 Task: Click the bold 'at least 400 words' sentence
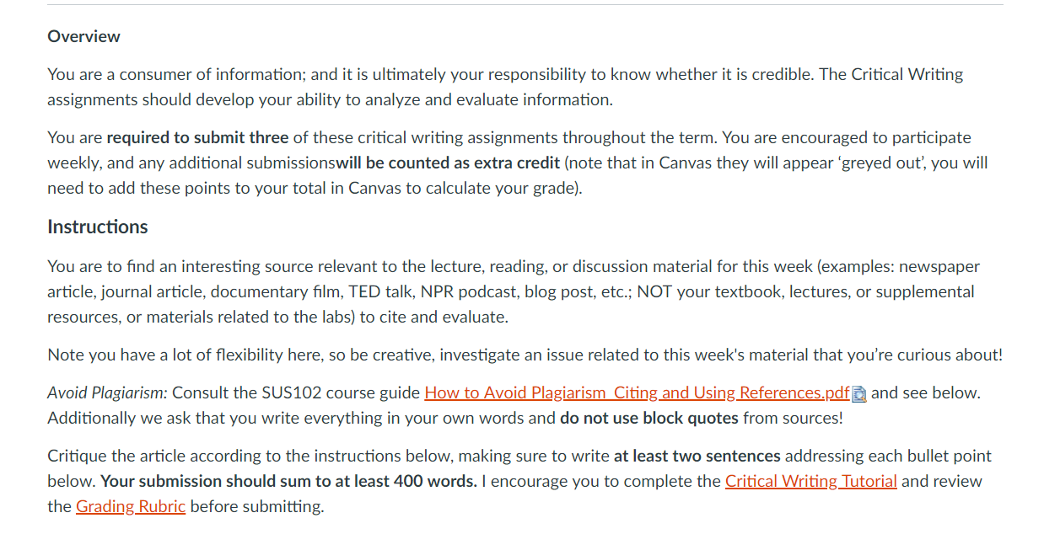(x=288, y=481)
